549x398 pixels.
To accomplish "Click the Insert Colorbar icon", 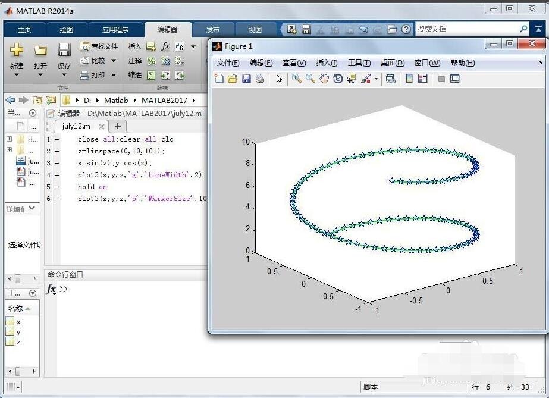I will pyautogui.click(x=409, y=79).
